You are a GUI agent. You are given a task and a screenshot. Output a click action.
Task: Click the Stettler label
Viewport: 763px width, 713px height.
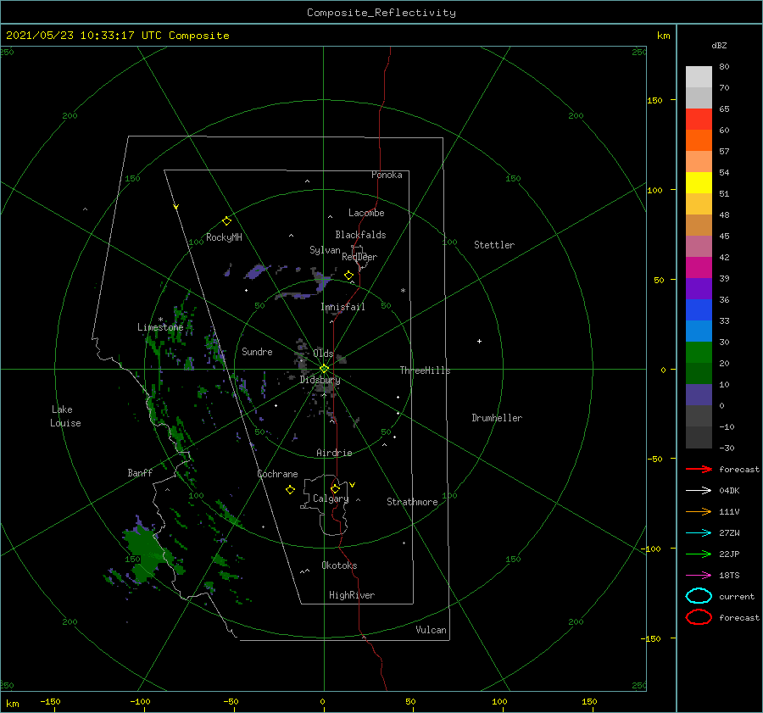pyautogui.click(x=494, y=245)
